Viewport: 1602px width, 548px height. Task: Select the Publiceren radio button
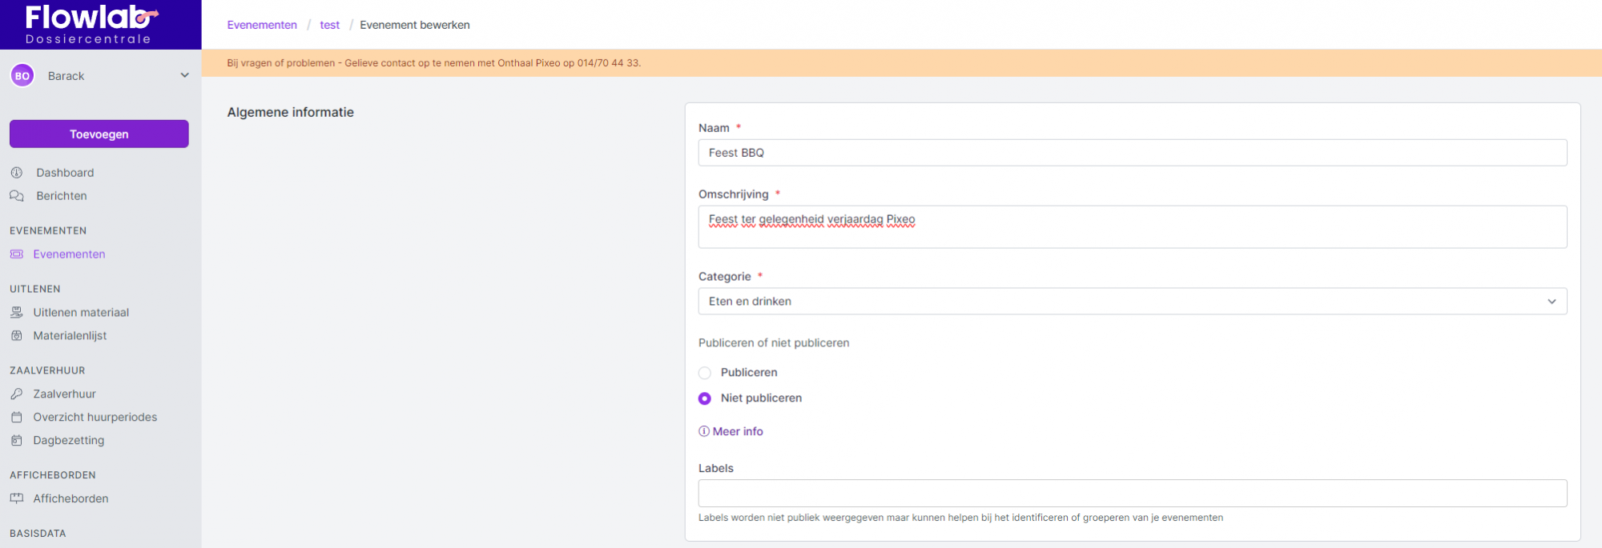(705, 373)
